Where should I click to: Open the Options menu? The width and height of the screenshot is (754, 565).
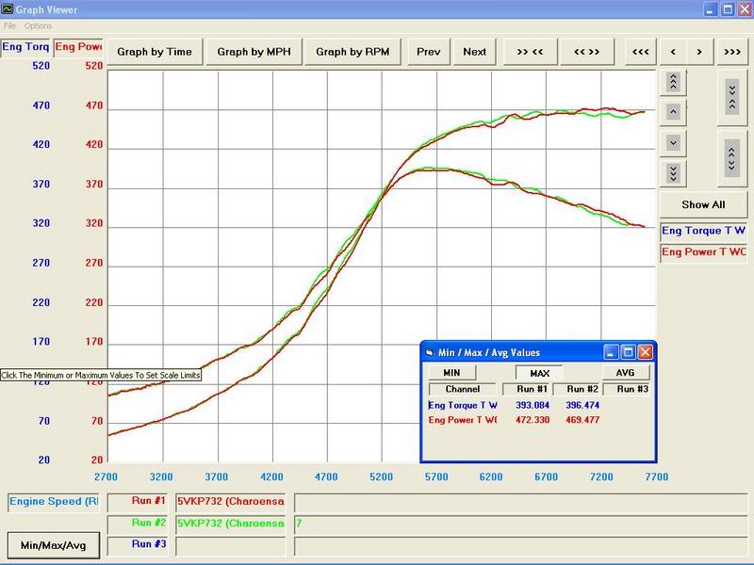(38, 26)
